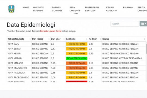Open PERSEBARAN BANTUAN menu

pos(92,9)
